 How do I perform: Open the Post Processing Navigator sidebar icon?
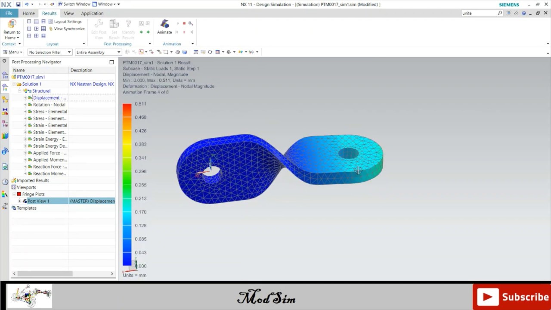pos(5,87)
